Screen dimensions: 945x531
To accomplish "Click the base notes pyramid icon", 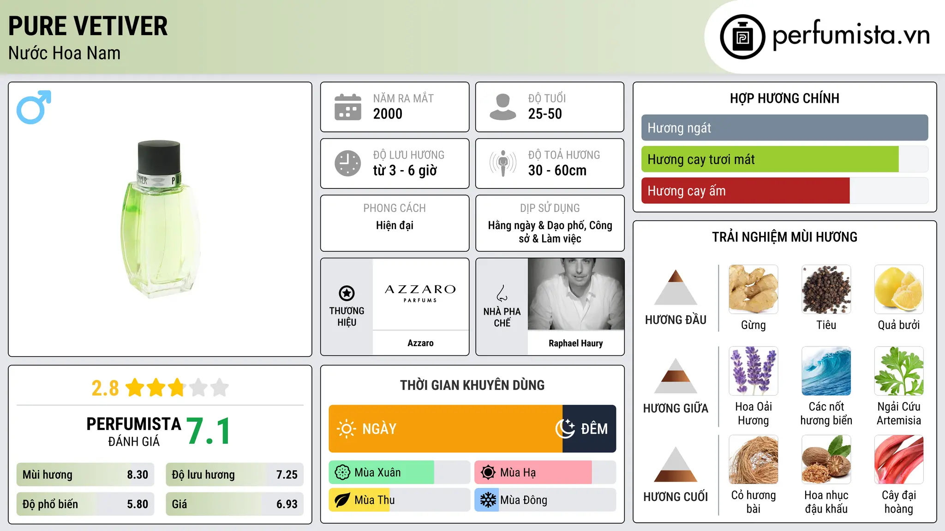I will [676, 464].
